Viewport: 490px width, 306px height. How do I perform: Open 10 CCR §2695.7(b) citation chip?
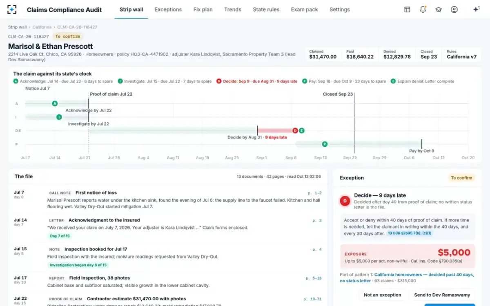[x=410, y=233]
